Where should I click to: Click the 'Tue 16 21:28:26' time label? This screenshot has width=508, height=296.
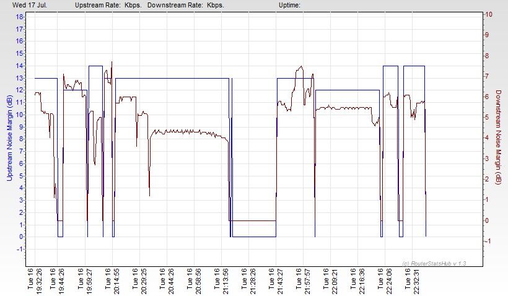coord(248,281)
